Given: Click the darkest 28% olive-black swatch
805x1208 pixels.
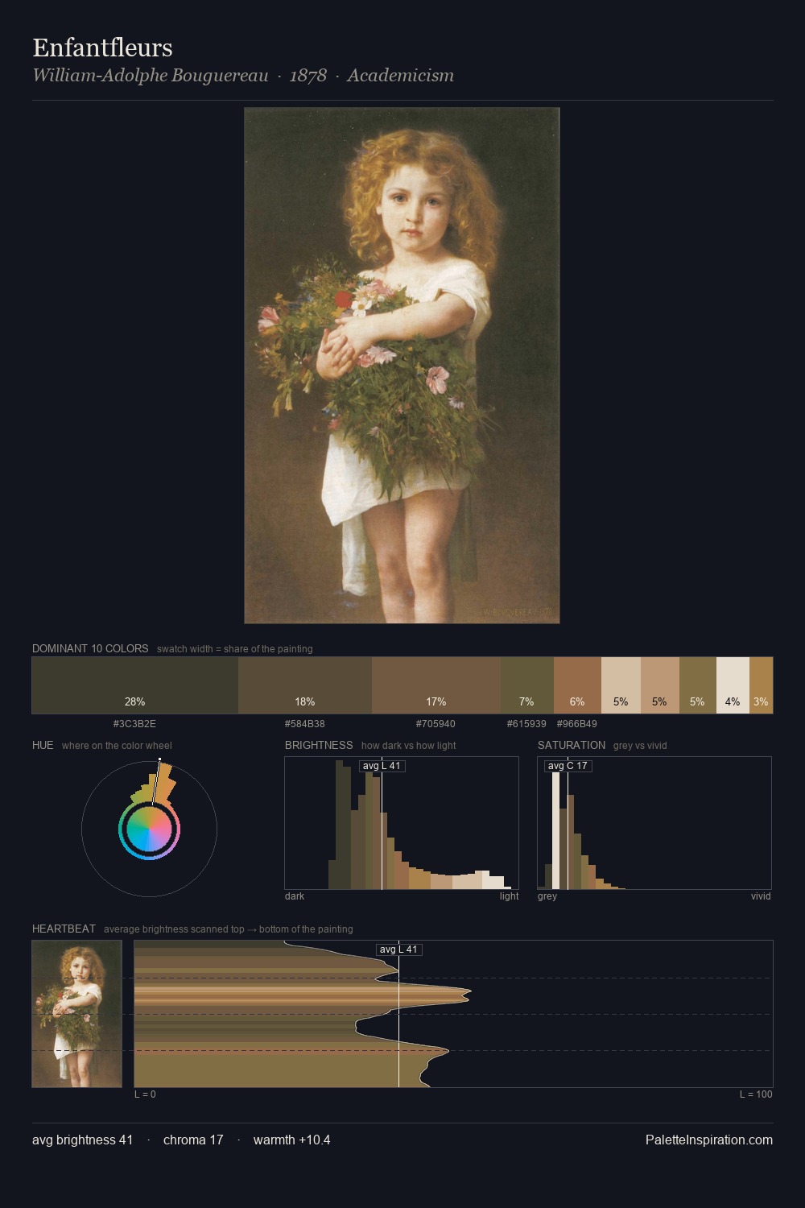Looking at the screenshot, I should (135, 685).
